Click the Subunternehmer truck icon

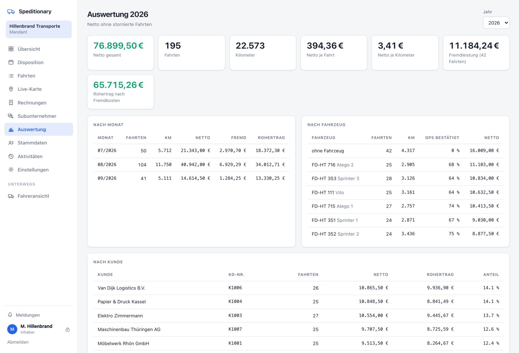pos(11,116)
